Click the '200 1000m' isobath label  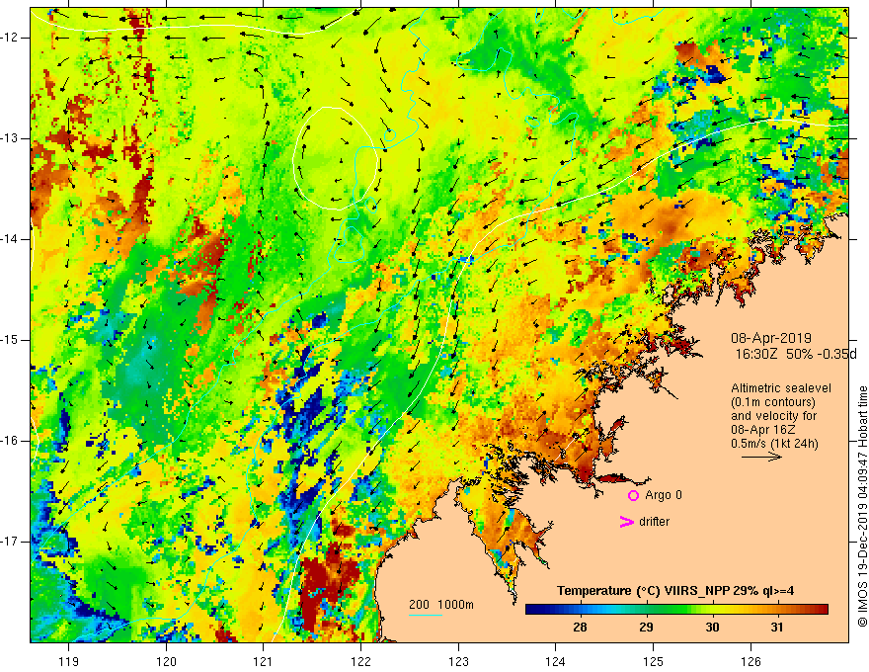click(x=441, y=605)
